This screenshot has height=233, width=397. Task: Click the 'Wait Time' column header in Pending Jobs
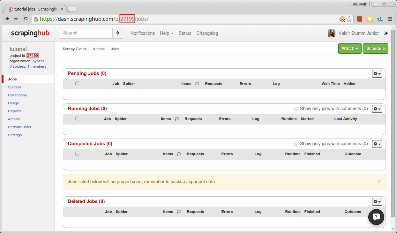(x=331, y=84)
